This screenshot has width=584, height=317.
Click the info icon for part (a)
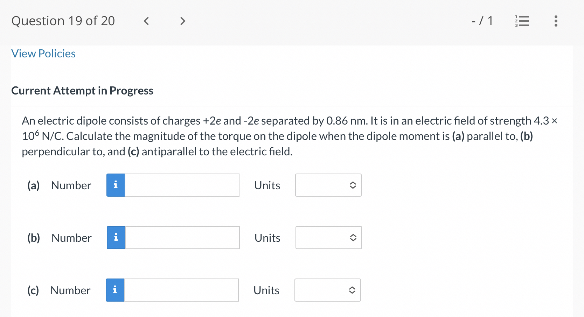point(116,185)
